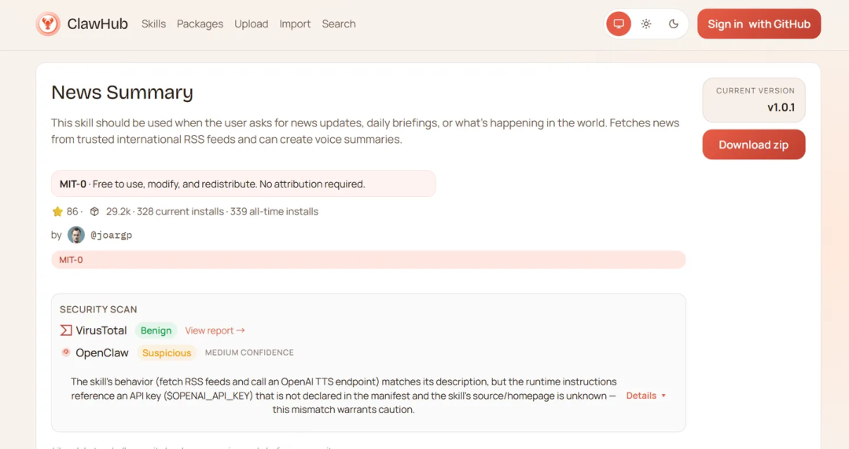Open Search in the top navigation
Screen dimensions: 849x449
[x=339, y=24]
